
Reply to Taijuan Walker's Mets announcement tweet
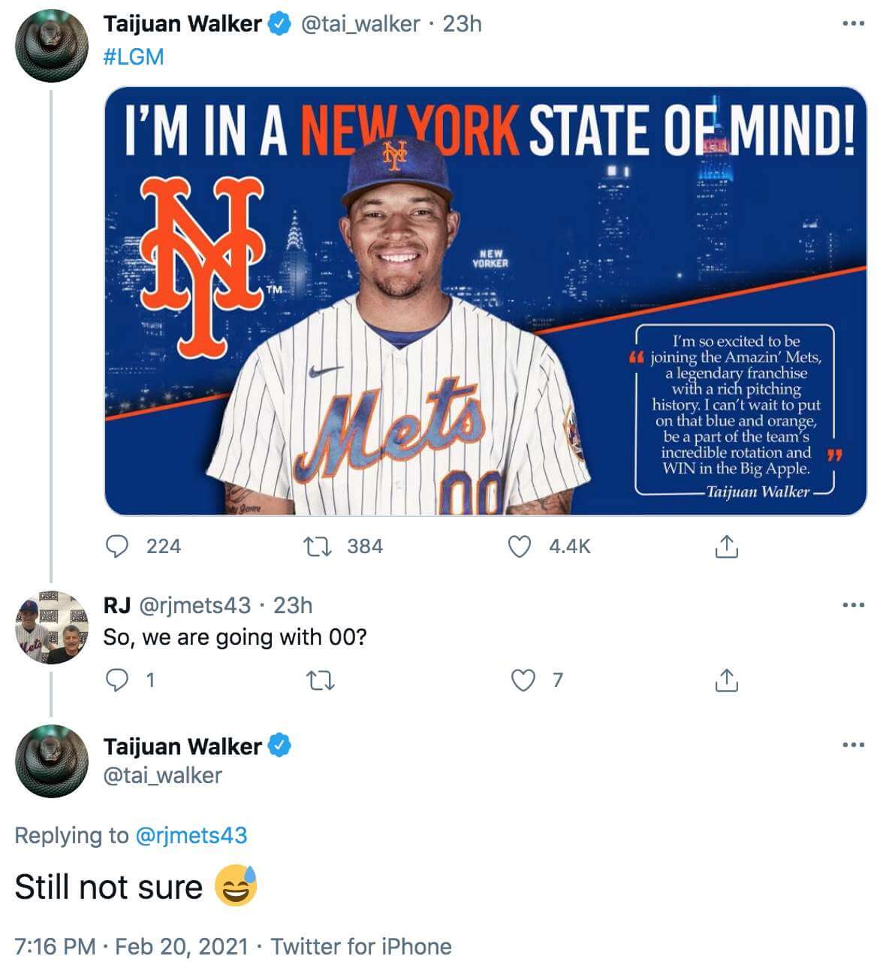pos(116,546)
